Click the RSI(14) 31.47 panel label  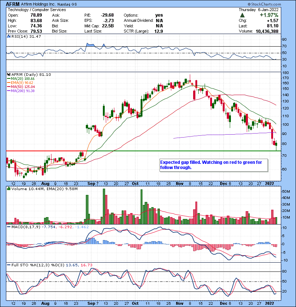(x=26, y=36)
